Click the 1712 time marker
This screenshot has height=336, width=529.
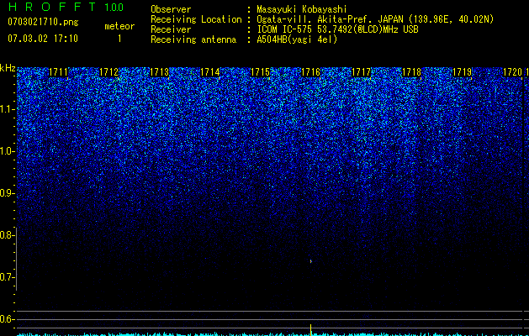[x=109, y=72]
